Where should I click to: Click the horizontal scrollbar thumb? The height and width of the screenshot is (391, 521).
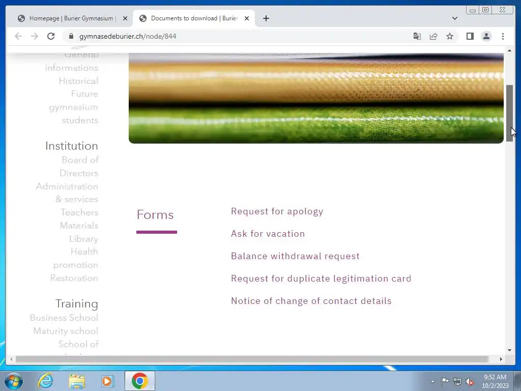coord(252,359)
